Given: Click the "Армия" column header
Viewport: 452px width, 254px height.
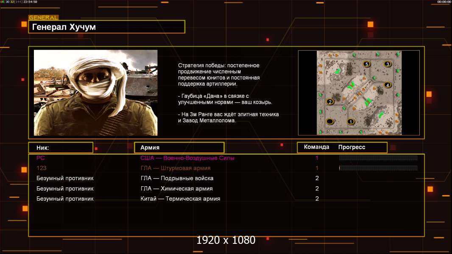Looking at the screenshot, I should point(179,148).
